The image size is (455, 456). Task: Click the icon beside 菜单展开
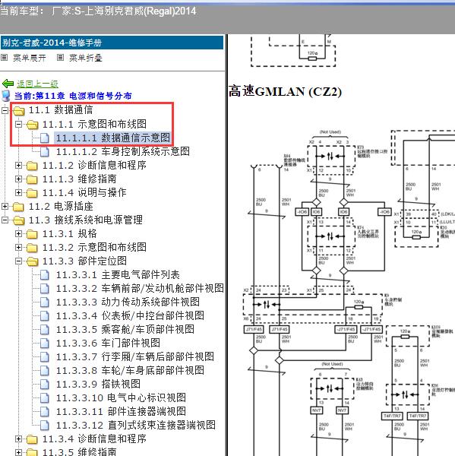click(4, 58)
